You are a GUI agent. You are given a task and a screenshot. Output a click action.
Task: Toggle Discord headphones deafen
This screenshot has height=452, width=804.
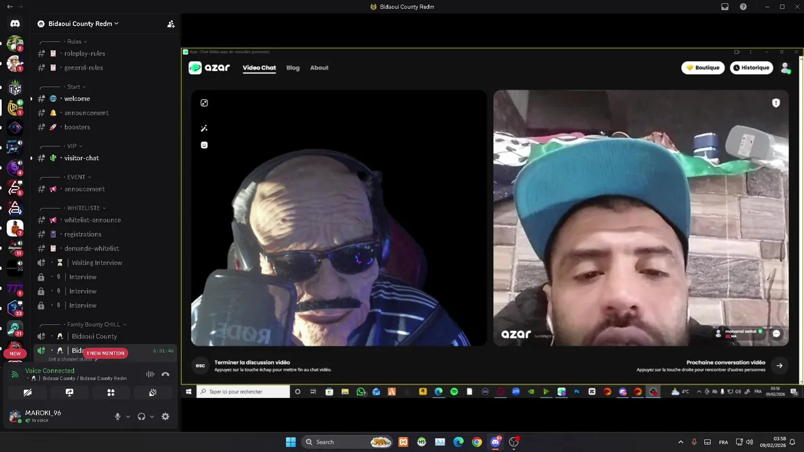pos(141,416)
